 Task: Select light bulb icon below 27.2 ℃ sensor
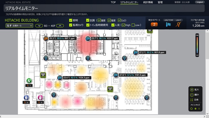(125, 58)
